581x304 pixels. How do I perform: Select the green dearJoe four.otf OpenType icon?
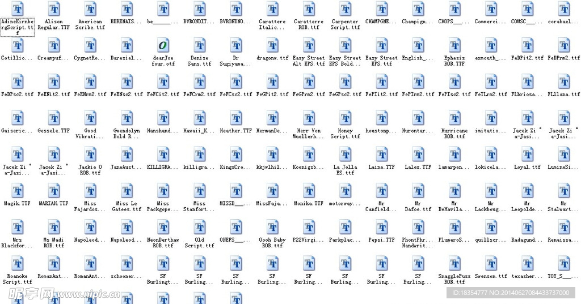[163, 45]
